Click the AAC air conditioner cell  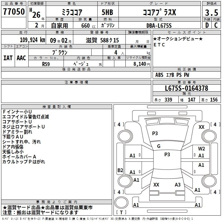tap(21, 58)
